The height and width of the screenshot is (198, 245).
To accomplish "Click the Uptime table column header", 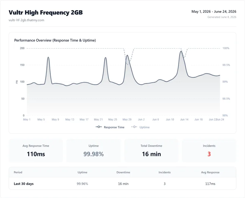I will (82, 172).
